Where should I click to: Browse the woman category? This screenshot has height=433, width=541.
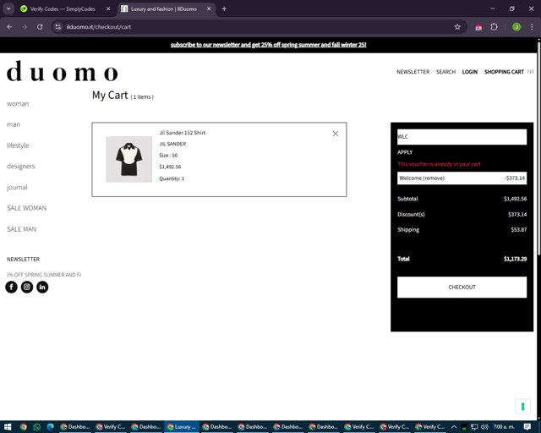tap(18, 103)
